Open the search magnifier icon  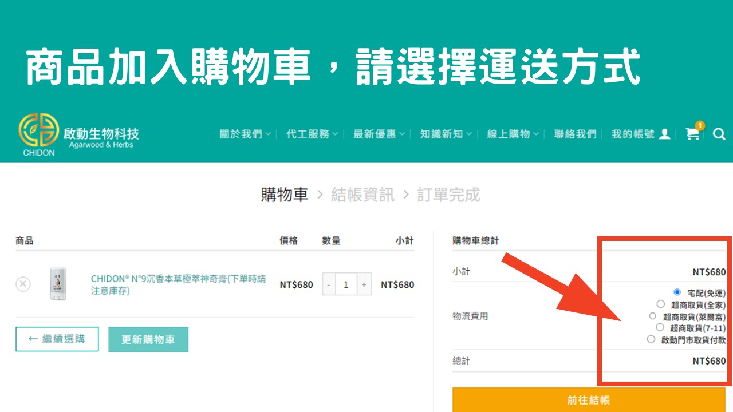[x=719, y=134]
